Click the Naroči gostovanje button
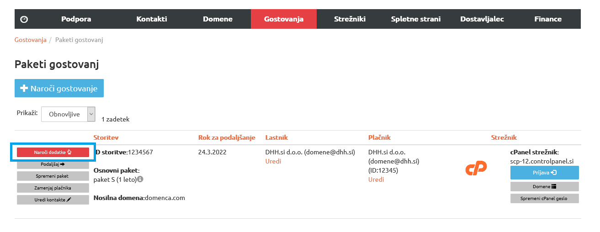Screen dimensions: 600x232 pos(59,88)
